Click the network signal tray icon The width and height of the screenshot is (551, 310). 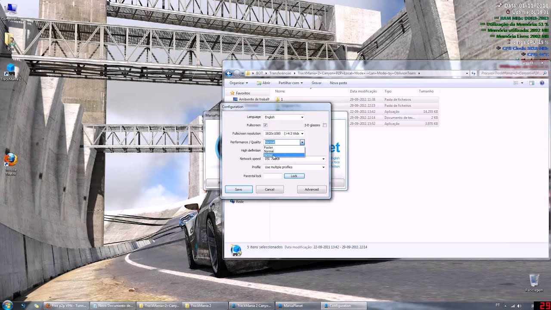(x=512, y=306)
